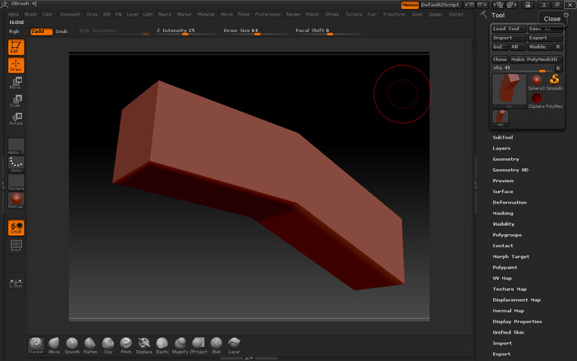Select the Rotate transform icon
This screenshot has height=361, width=577.
15,120
